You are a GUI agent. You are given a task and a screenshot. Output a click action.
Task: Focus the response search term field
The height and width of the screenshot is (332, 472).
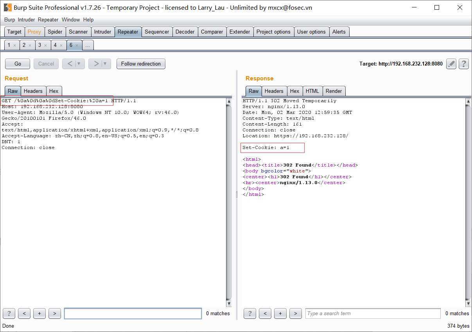pyautogui.click(x=373, y=313)
